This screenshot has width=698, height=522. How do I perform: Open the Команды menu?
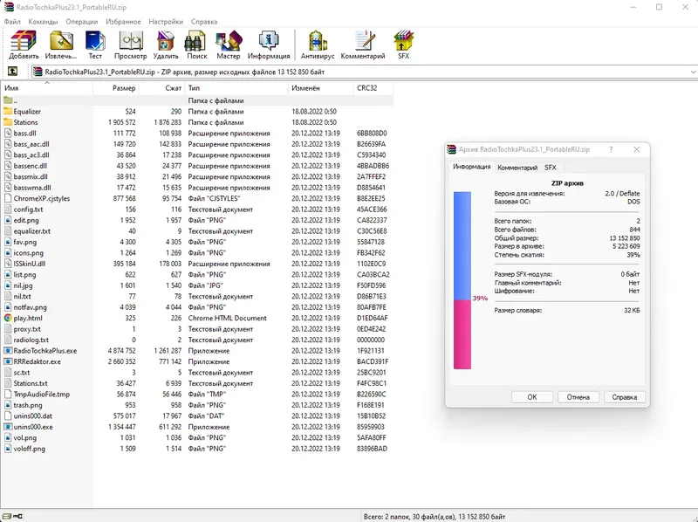coord(43,21)
